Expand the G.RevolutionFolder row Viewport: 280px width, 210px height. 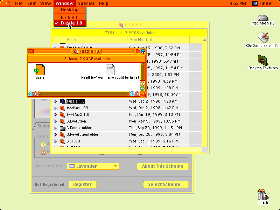pos(56,134)
